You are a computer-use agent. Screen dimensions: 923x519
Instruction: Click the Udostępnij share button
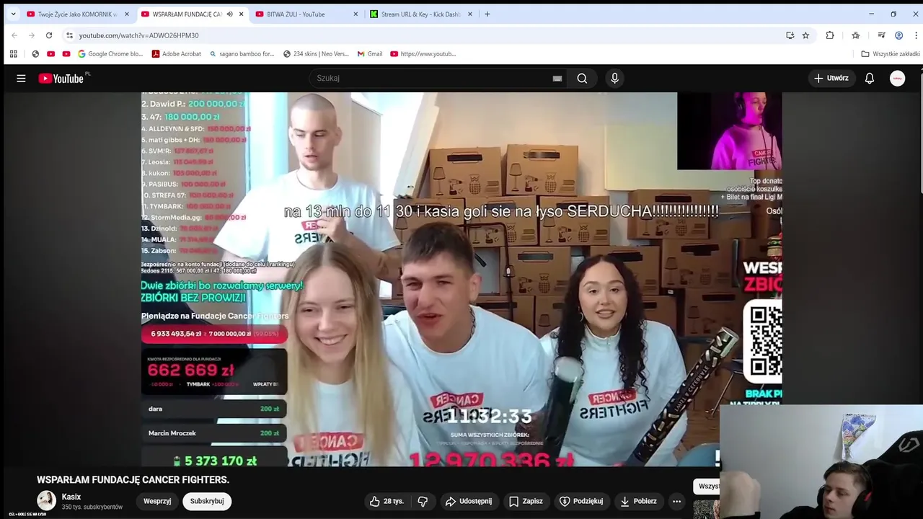pos(469,501)
